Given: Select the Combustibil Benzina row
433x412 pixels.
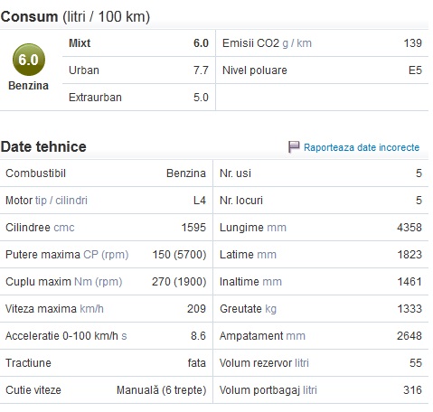Looking at the screenshot, I should 106,173.
